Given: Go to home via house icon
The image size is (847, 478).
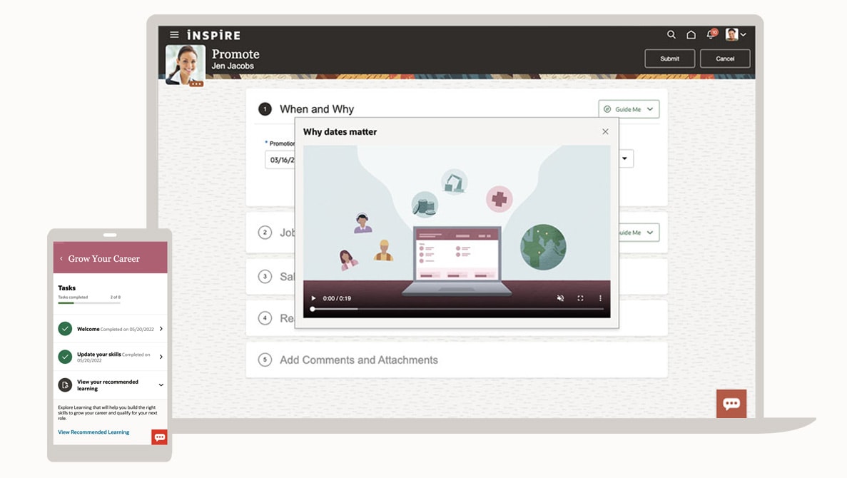Looking at the screenshot, I should pos(691,34).
